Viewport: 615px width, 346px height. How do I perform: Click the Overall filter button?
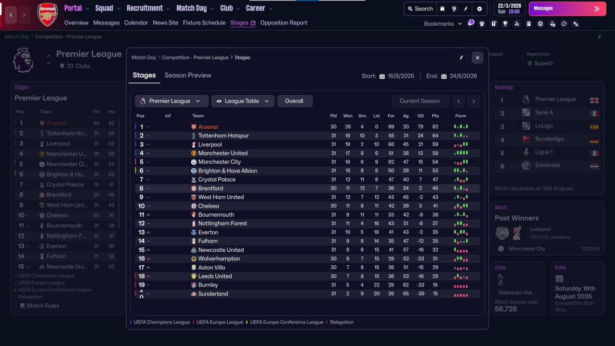click(x=294, y=101)
